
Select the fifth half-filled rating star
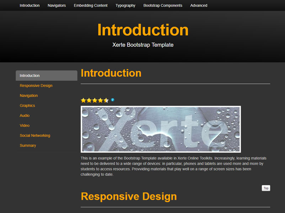tap(106, 100)
